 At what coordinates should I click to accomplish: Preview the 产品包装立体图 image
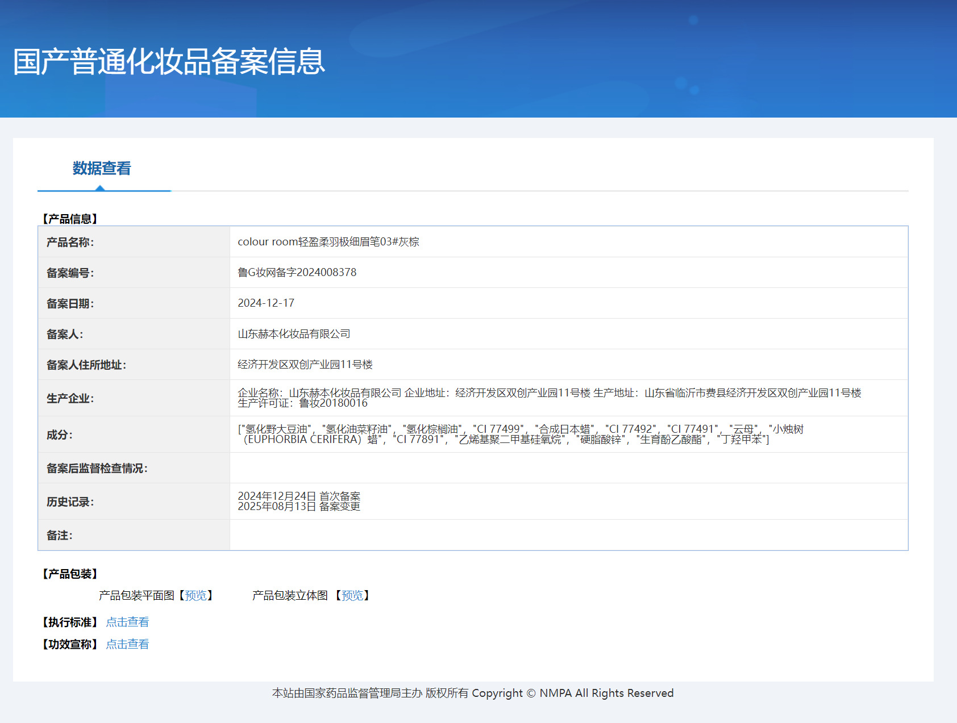352,595
